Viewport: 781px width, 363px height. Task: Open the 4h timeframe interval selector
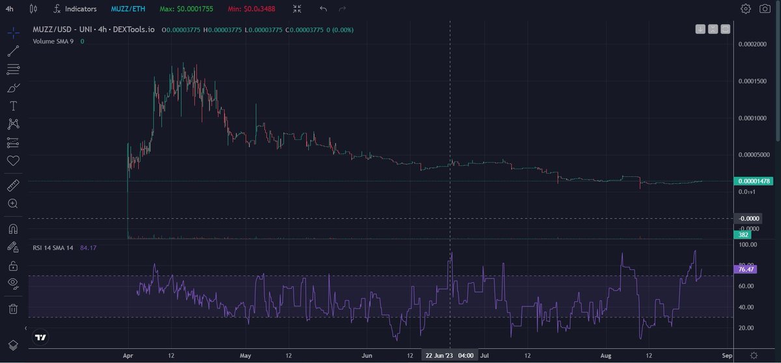click(x=9, y=9)
